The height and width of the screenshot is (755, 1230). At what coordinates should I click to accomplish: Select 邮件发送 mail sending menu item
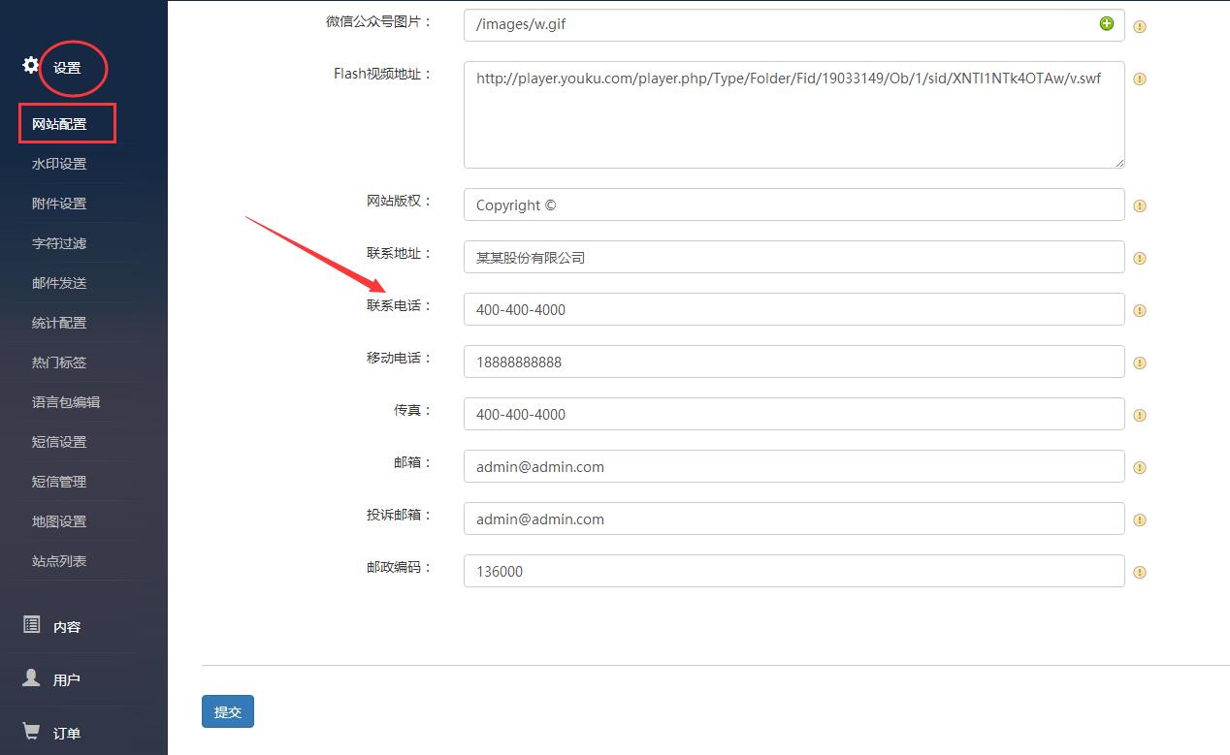(59, 283)
